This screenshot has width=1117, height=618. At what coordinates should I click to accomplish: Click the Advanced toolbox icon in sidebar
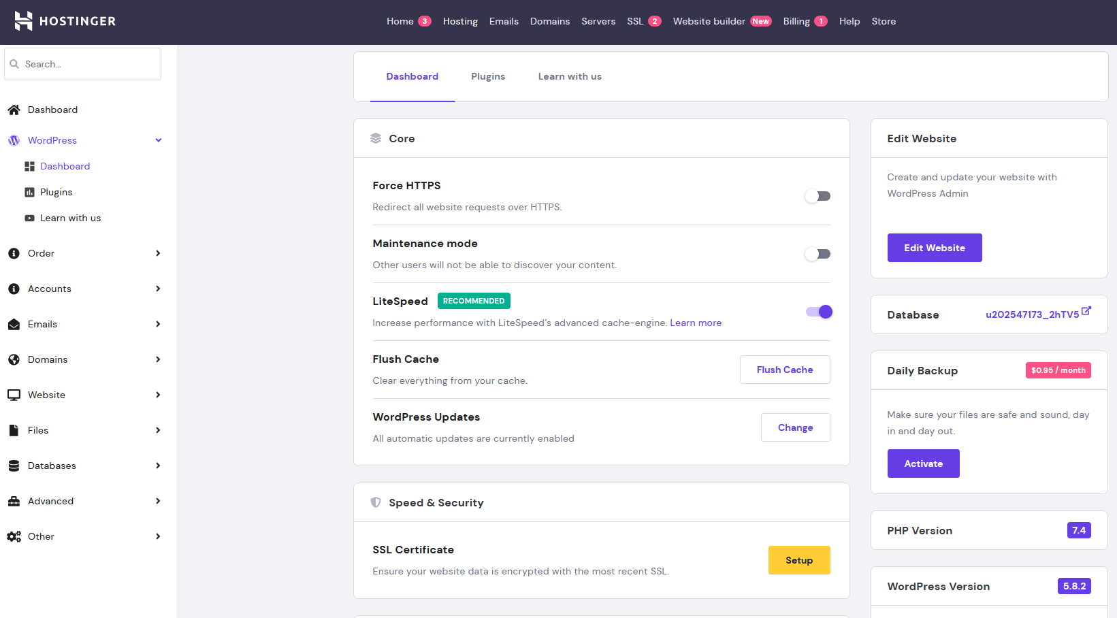tap(14, 501)
